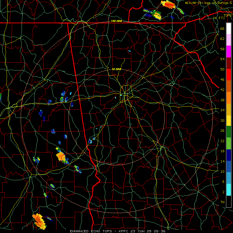Image resolution: width=233 pixels, height=233 pixels.
Task: Click the '2' legend value
Action: [x=223, y=192]
